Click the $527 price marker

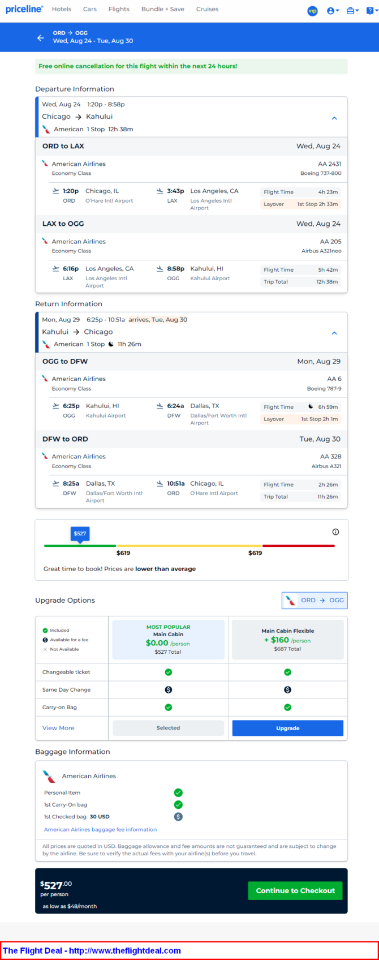80,534
